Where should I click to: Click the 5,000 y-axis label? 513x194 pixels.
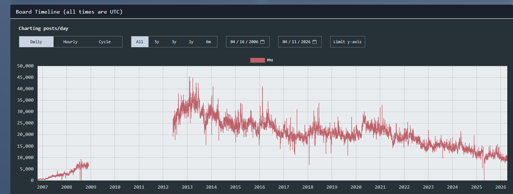click(x=27, y=169)
